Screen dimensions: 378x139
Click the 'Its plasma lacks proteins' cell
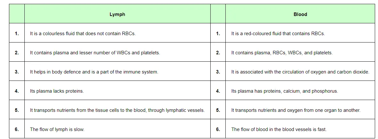(57, 91)
